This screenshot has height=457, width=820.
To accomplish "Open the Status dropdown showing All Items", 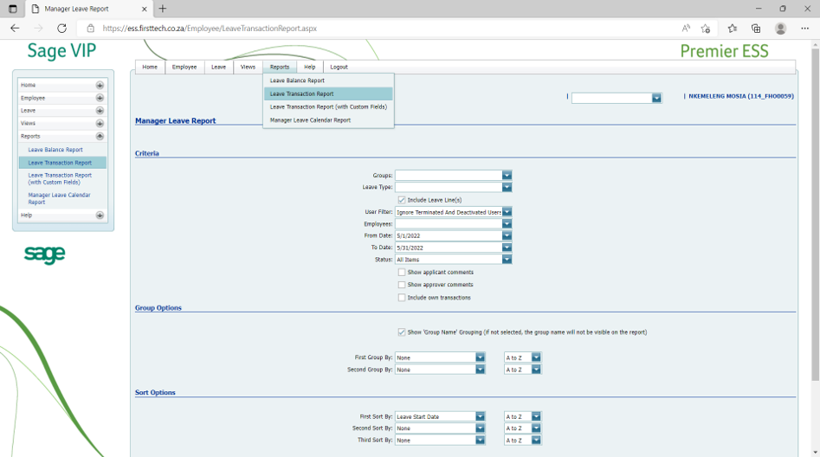I will [x=507, y=260].
